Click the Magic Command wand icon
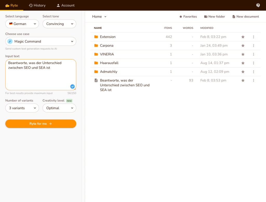Screen dimensions: 266x202 tap(10, 41)
